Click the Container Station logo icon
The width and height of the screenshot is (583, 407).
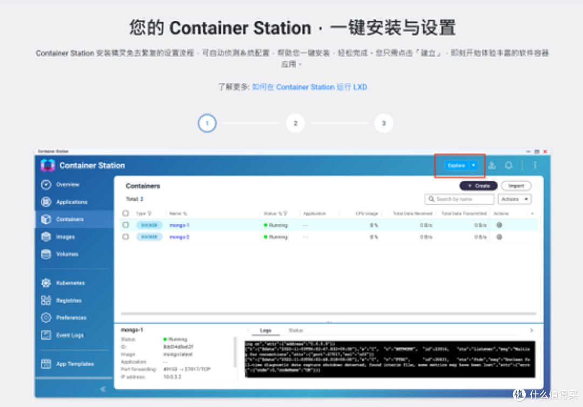point(48,165)
